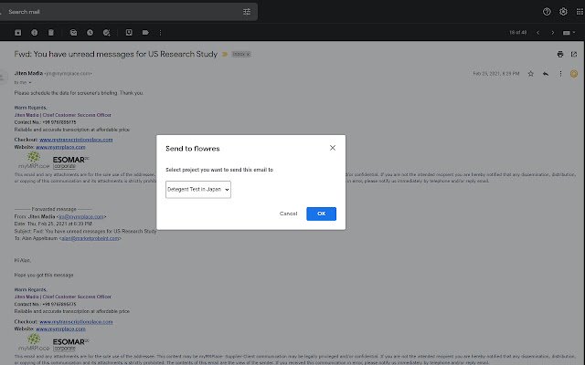The height and width of the screenshot is (365, 585).
Task: Expand the 'to me' recipient details
Action: [x=30, y=83]
